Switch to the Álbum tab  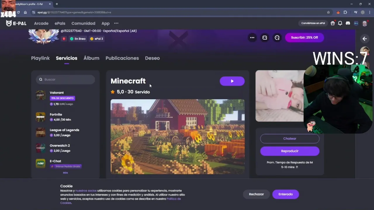pos(91,58)
